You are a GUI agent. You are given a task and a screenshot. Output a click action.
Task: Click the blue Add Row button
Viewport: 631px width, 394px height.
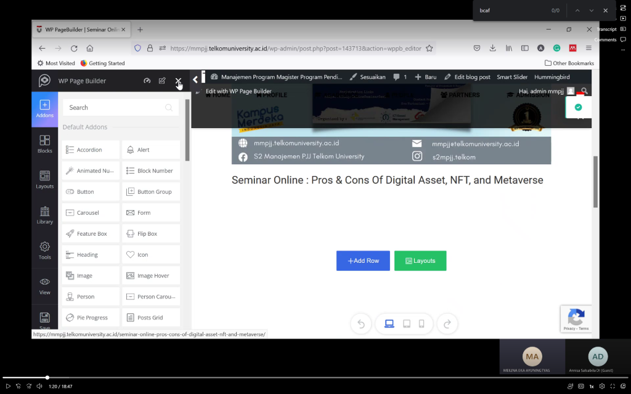click(x=363, y=260)
